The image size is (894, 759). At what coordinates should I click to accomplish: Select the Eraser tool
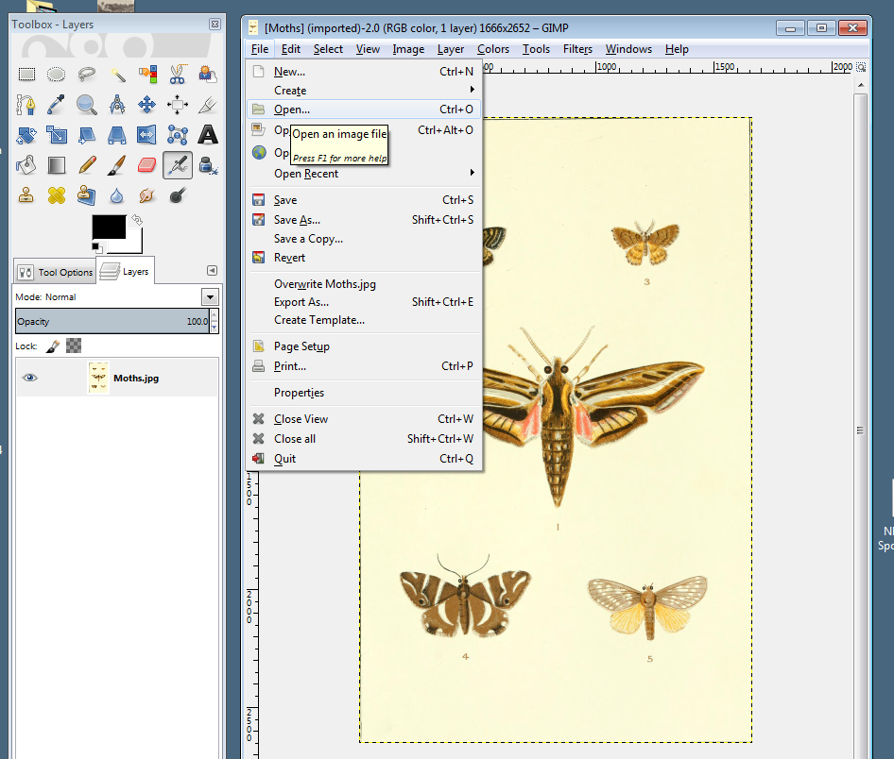146,165
